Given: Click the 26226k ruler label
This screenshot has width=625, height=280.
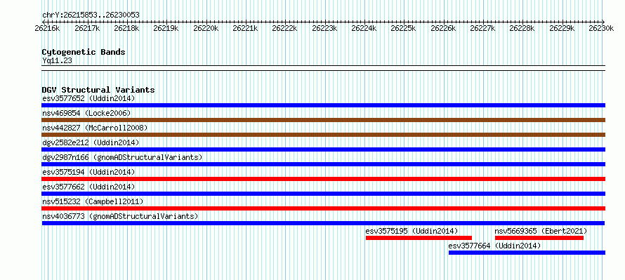Looking at the screenshot, I should 443,28.
